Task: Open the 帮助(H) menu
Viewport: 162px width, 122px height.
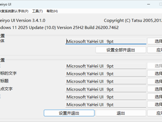Action: 52,11
